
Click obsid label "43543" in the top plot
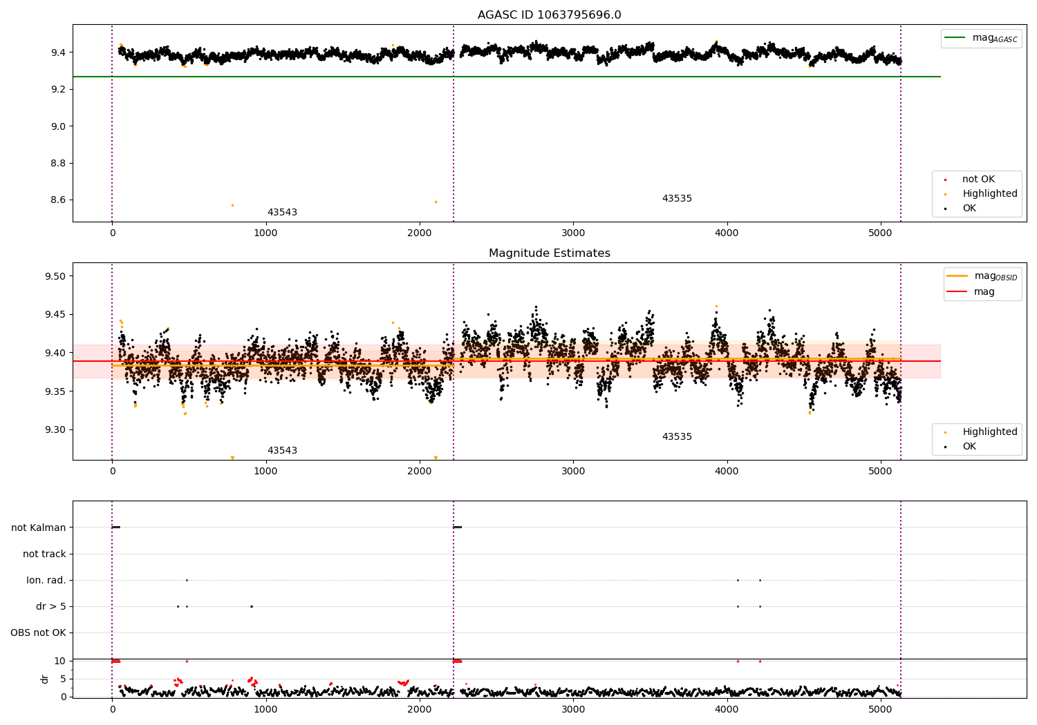[282, 213]
